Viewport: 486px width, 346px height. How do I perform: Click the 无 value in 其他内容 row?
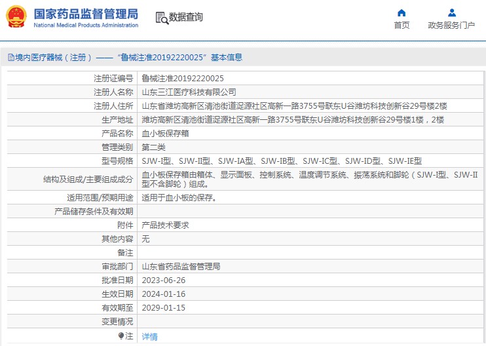tap(145, 239)
